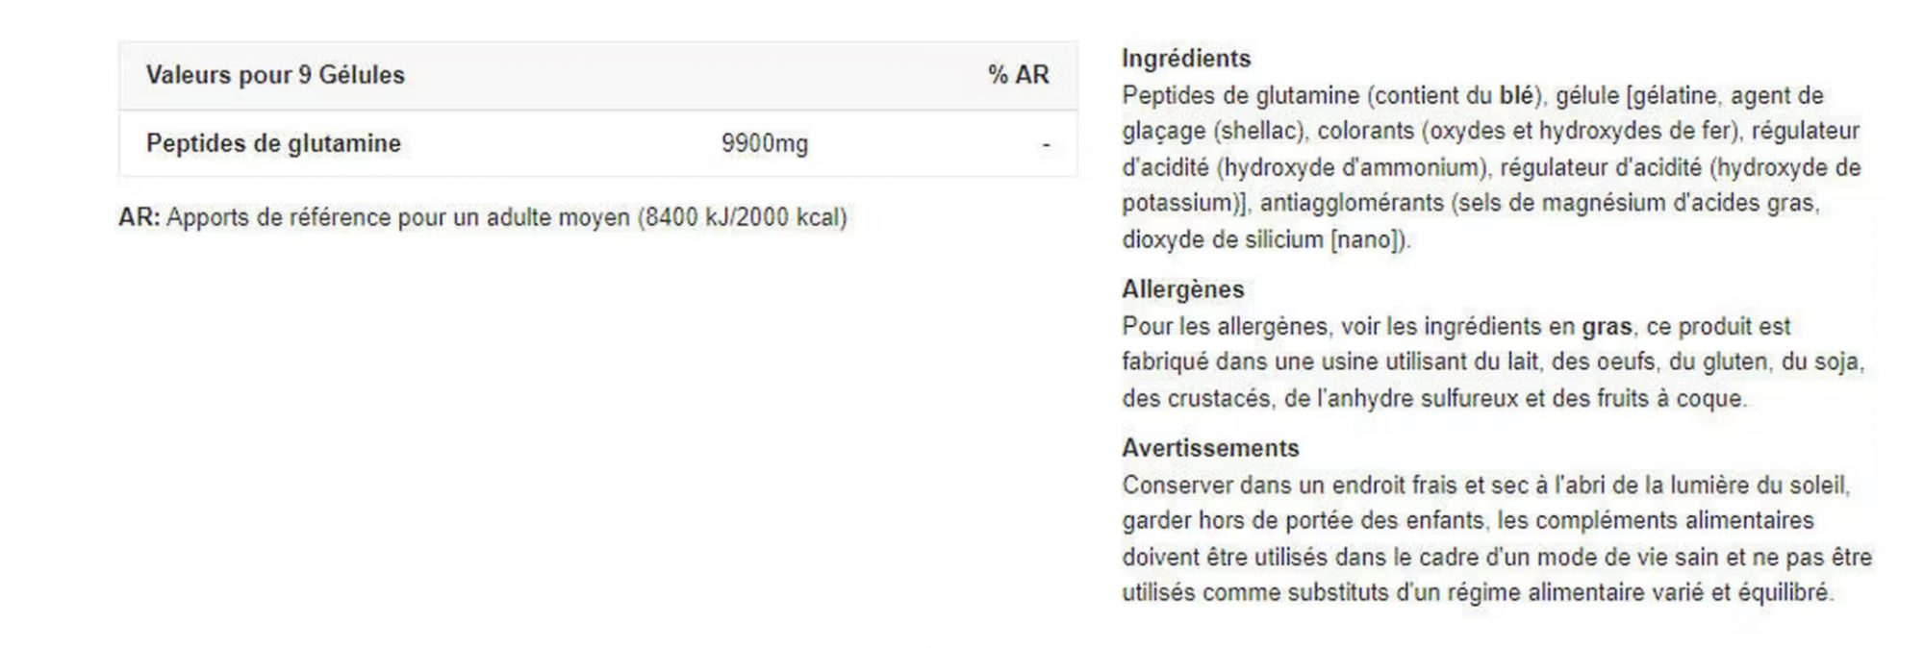1924x648 pixels.
Task: Click 'hydroxyde d'ammonium' in the ingredient list
Action: [1352, 167]
